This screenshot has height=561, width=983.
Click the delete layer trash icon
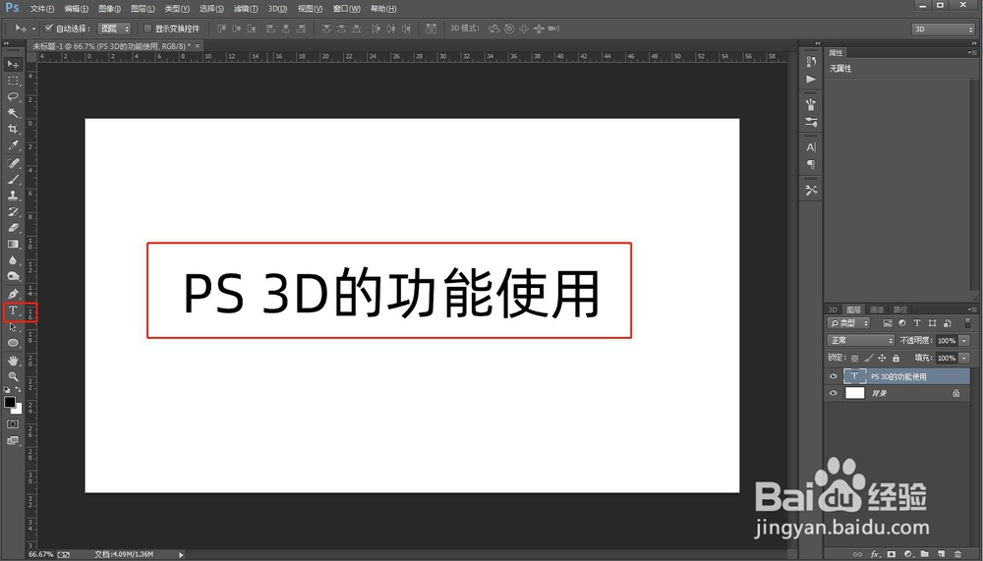tap(957, 554)
